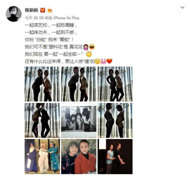The width and height of the screenshot is (190, 179).
Task: Click the halo angel emoji
Action: pos(89,54)
